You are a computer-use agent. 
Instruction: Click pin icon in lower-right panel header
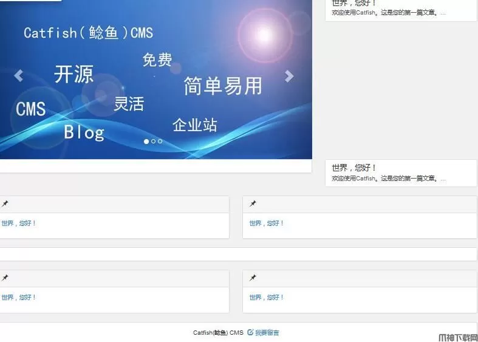point(253,278)
